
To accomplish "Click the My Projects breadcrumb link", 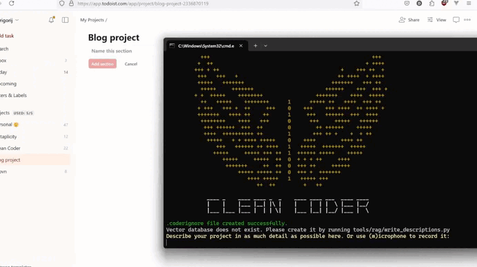I will tap(92, 20).
